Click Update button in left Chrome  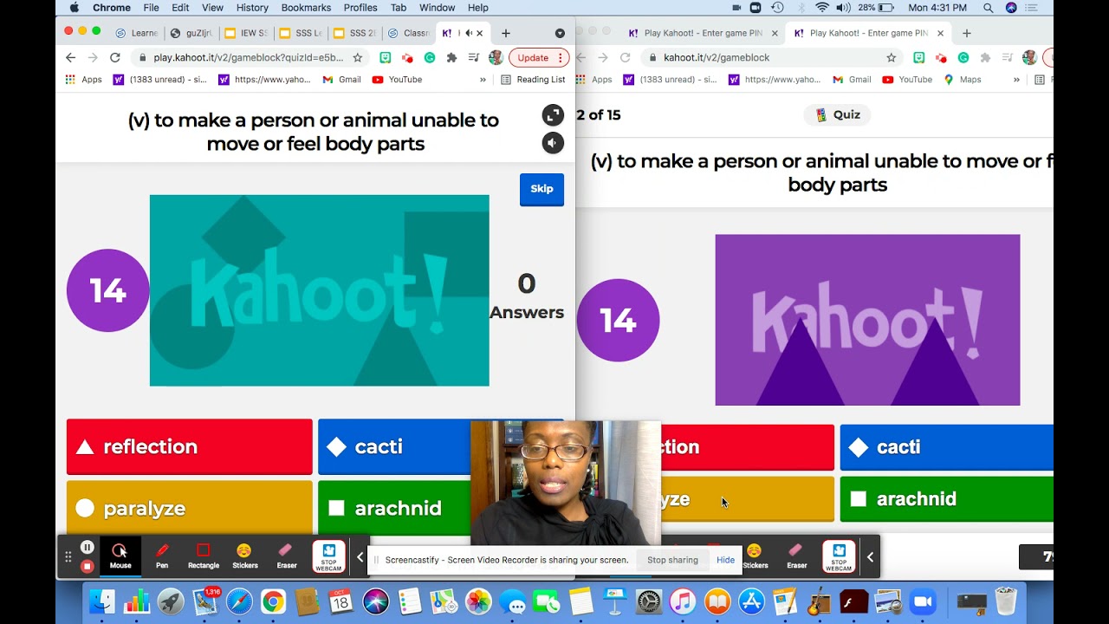(539, 57)
